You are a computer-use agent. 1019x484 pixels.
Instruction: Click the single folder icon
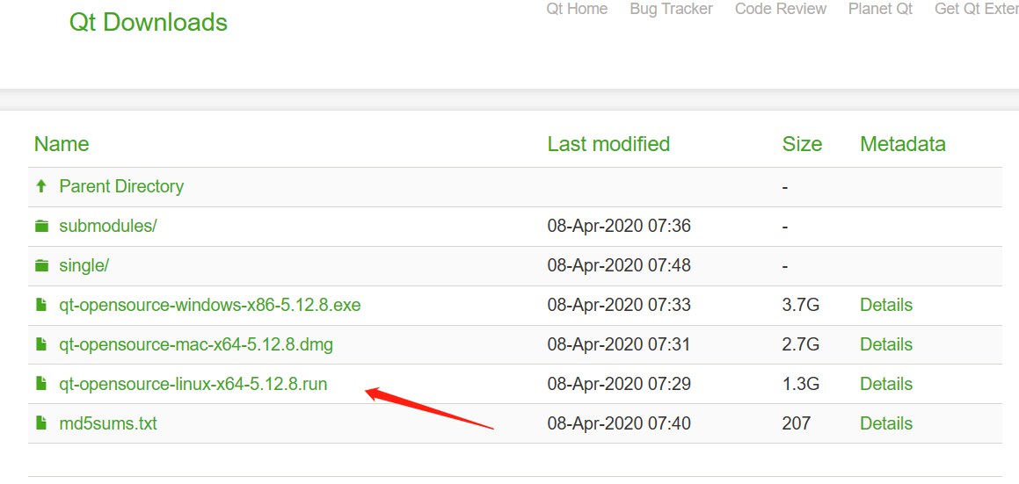[40, 265]
